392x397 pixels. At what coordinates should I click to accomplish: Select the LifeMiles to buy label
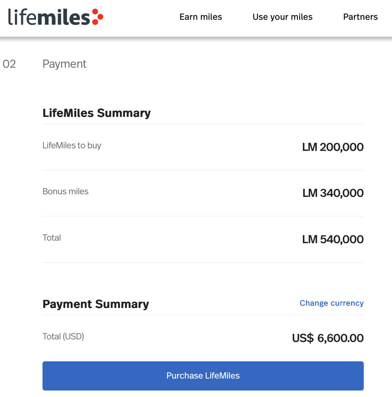pos(72,145)
